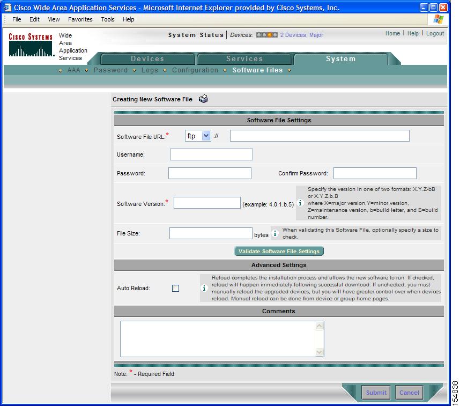Click the Cisco Systems logo

pyautogui.click(x=31, y=45)
